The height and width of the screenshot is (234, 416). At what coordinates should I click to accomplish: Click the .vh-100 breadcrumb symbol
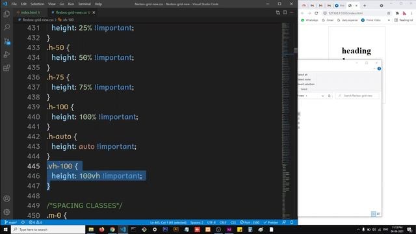[66, 19]
